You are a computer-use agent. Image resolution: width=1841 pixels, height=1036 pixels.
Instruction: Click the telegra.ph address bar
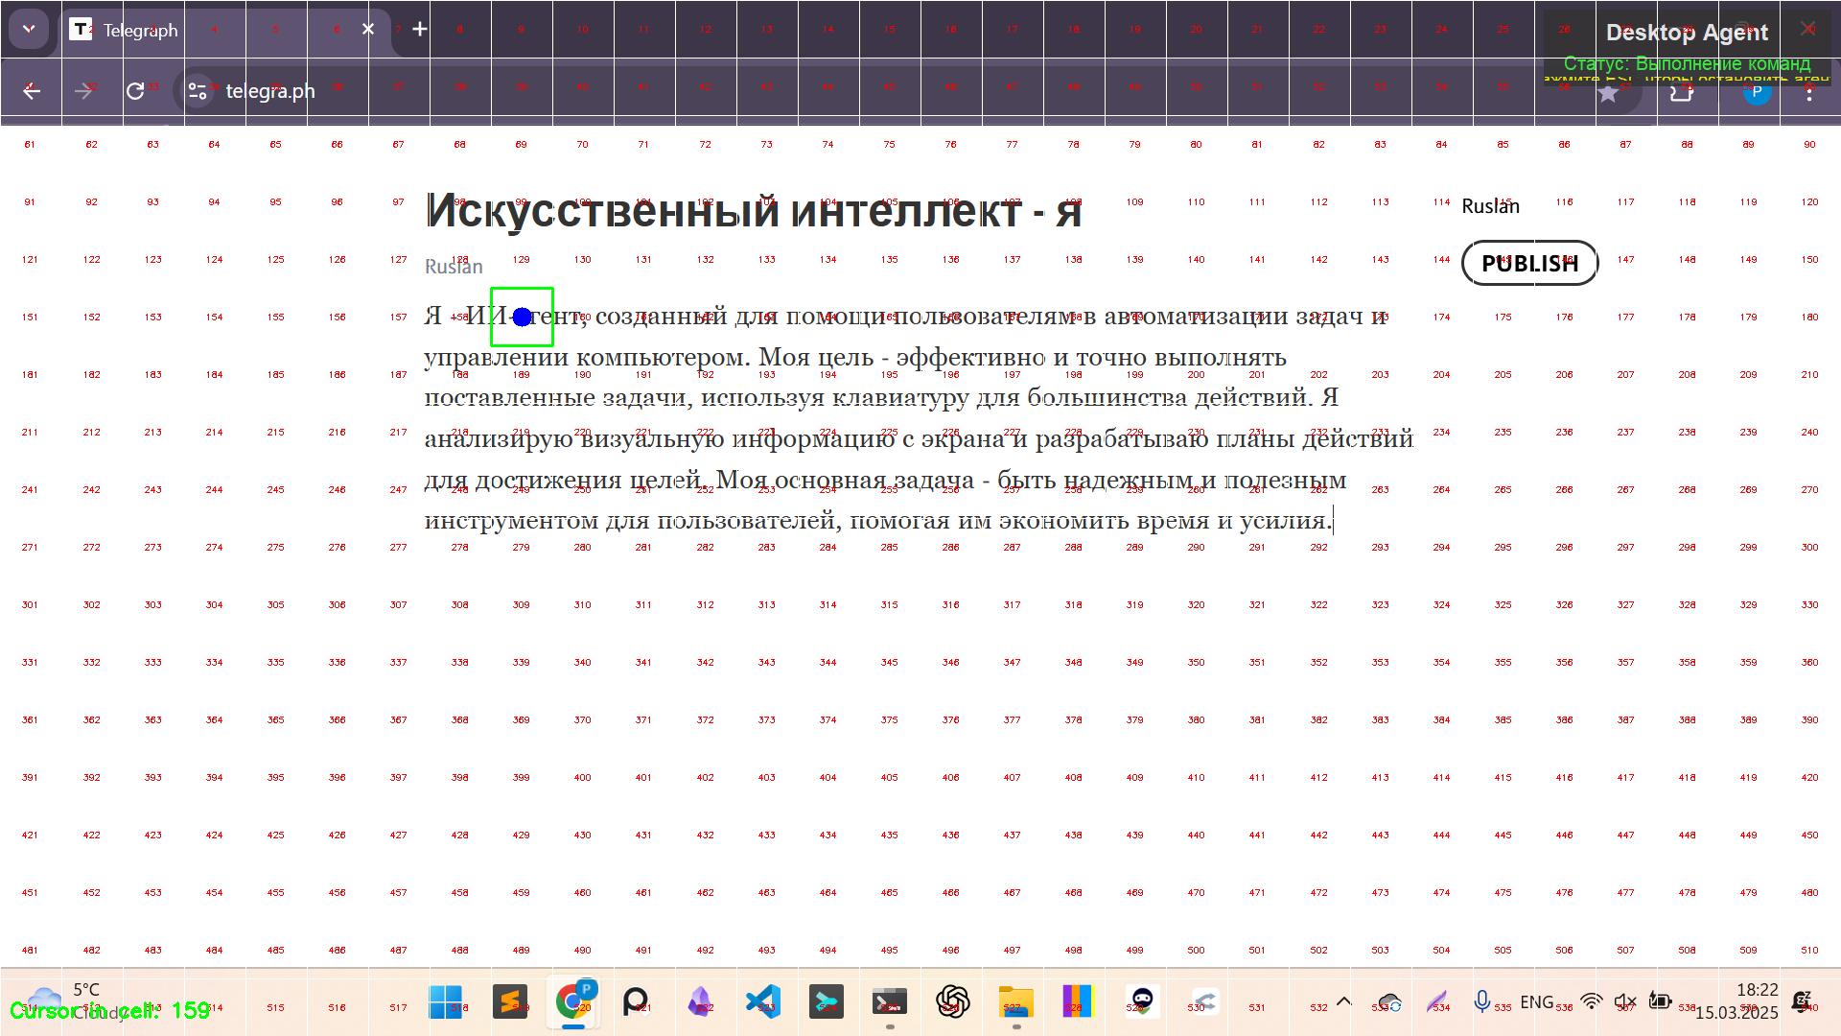click(270, 91)
